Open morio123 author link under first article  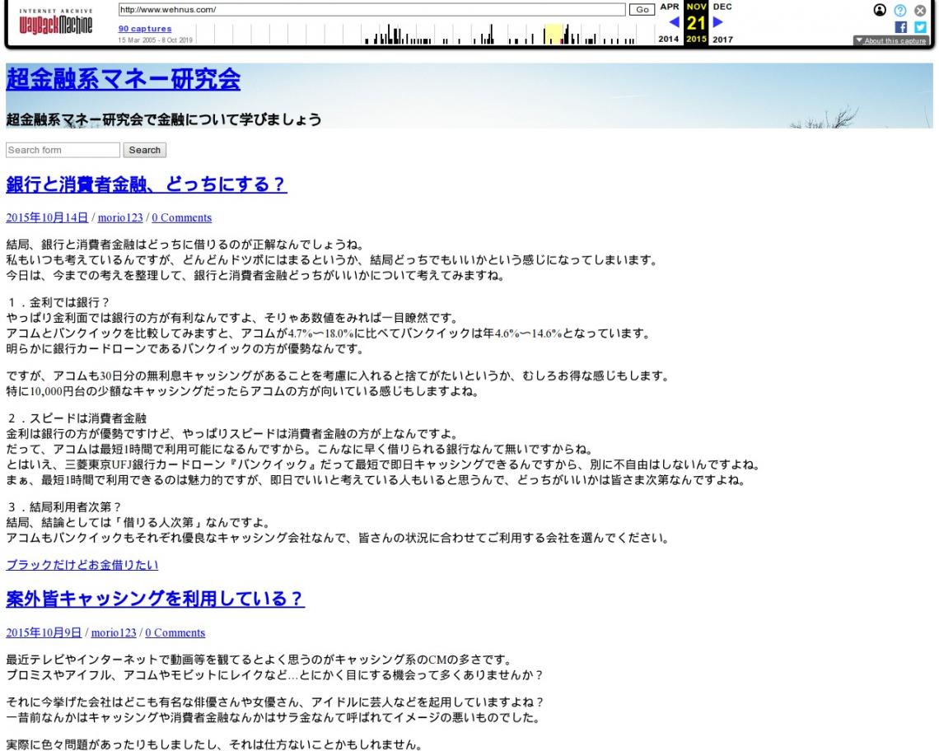[120, 217]
